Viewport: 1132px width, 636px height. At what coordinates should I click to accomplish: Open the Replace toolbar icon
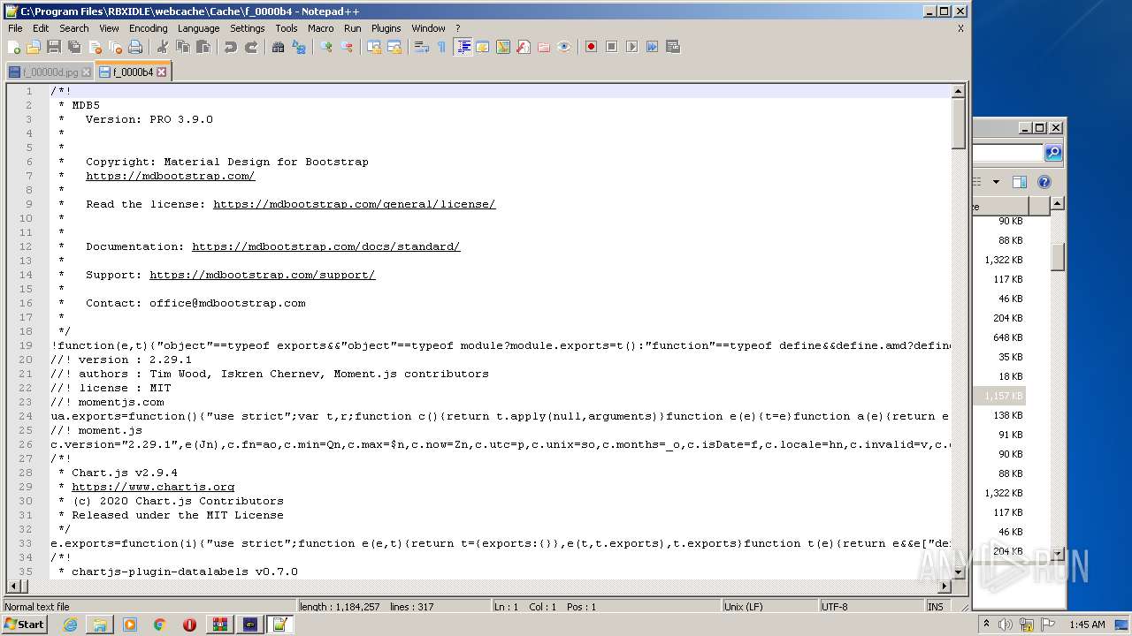coord(299,47)
